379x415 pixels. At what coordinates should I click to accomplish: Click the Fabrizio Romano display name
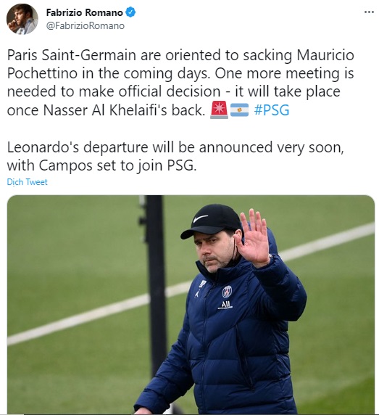pos(84,12)
